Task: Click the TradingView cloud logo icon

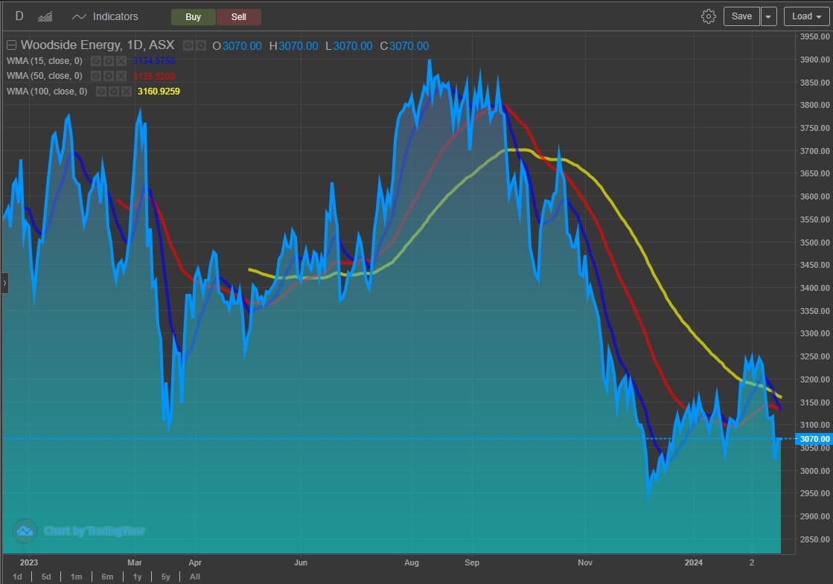Action: (x=25, y=531)
